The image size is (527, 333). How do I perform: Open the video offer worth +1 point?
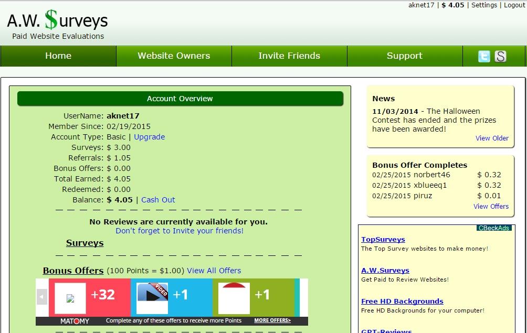pyautogui.click(x=172, y=297)
